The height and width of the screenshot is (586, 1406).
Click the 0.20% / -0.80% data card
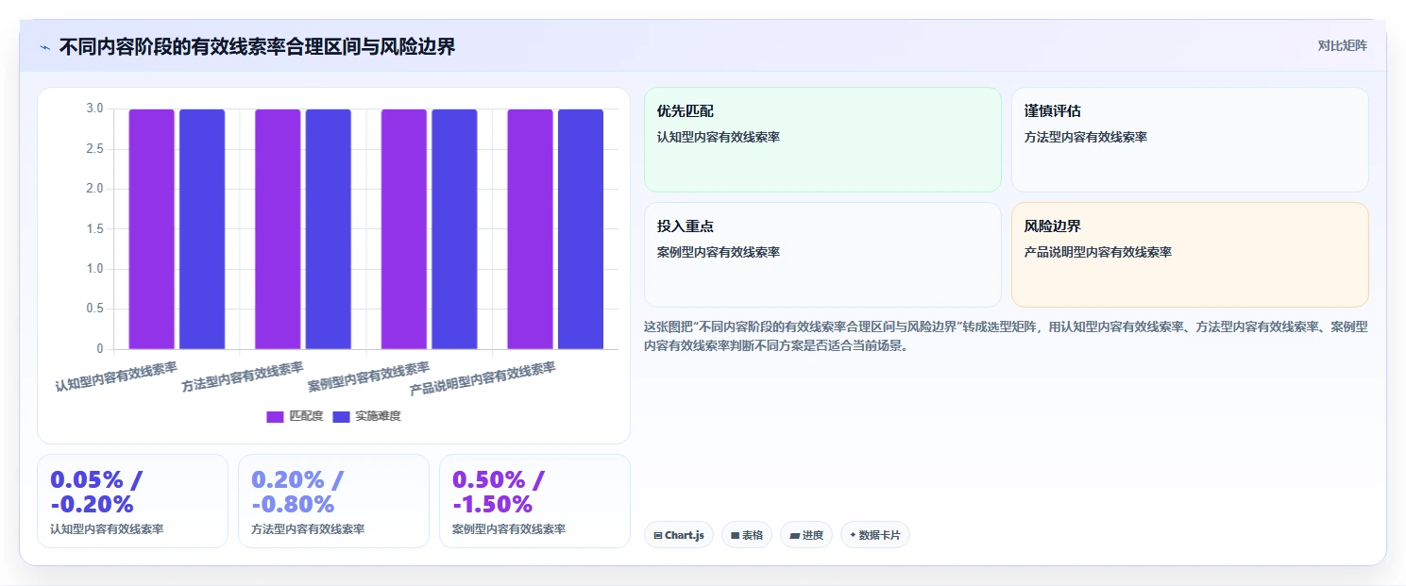333,501
